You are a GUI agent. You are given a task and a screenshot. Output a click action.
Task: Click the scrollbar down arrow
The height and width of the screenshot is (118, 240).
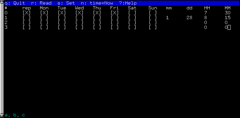(x=2, y=115)
